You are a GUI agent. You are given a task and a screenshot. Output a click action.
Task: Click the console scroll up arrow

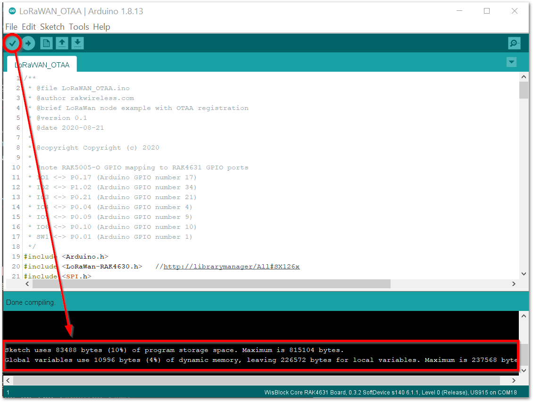tap(524, 316)
